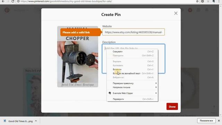
Task: Click the Evernote elephant icon in menu
Action: coord(110,93)
